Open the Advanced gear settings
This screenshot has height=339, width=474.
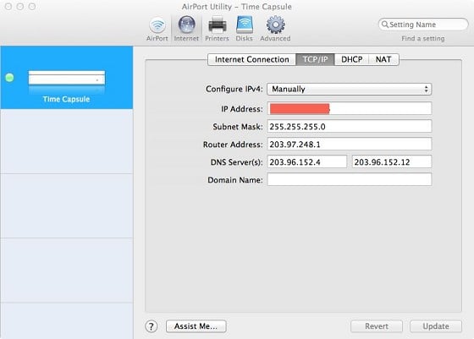tap(275, 29)
